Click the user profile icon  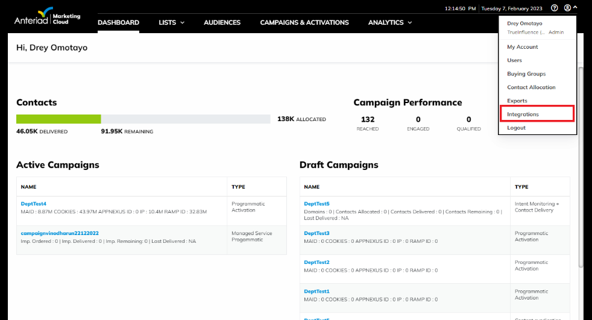coord(567,8)
